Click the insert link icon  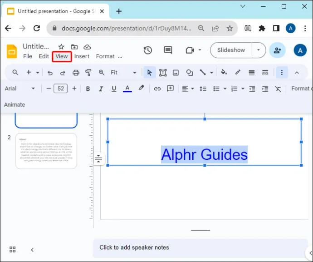(x=157, y=89)
